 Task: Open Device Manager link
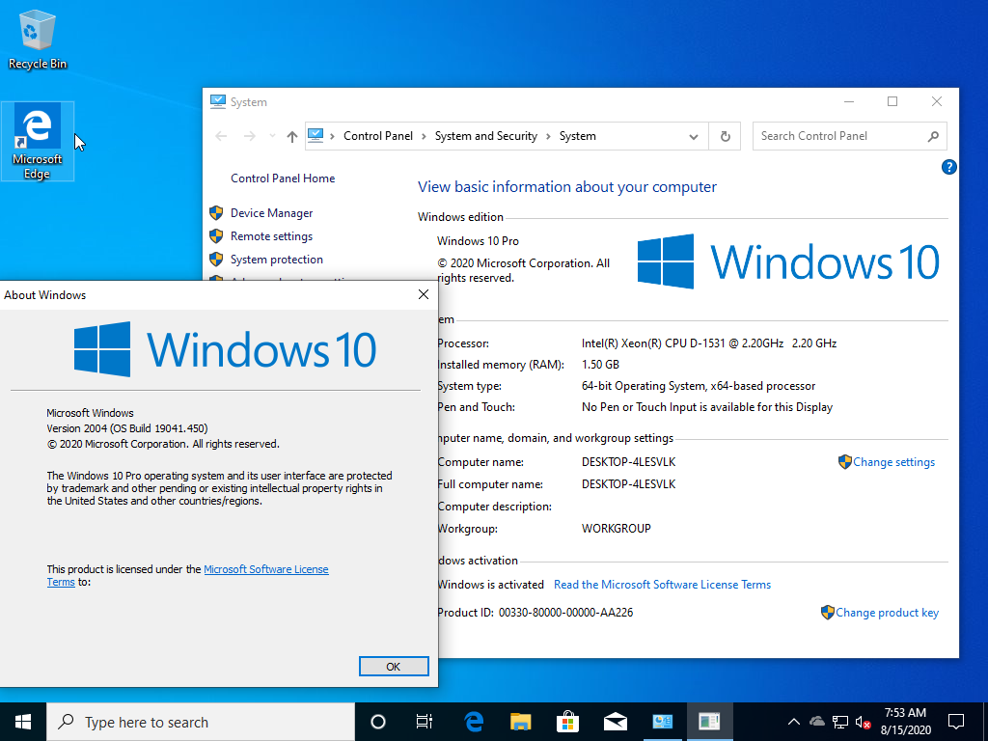[x=271, y=213]
